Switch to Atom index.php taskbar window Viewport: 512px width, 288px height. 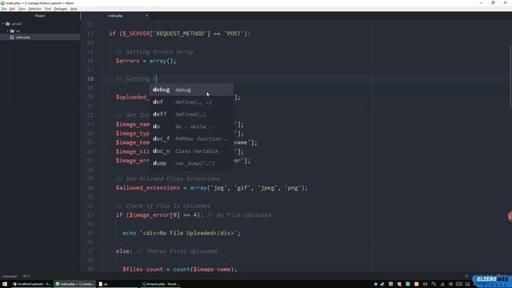pos(74,284)
